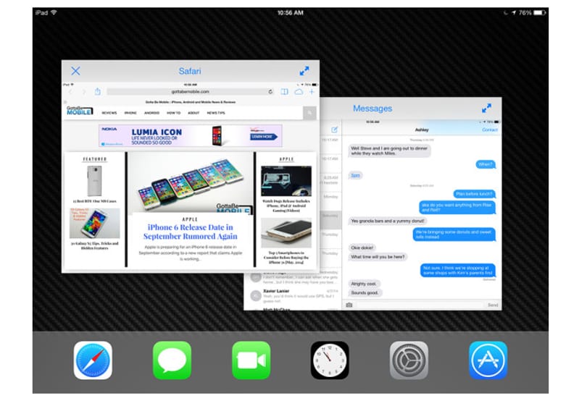Click the Gotta Be Mobile logo
The height and width of the screenshot is (406, 587).
coord(80,111)
